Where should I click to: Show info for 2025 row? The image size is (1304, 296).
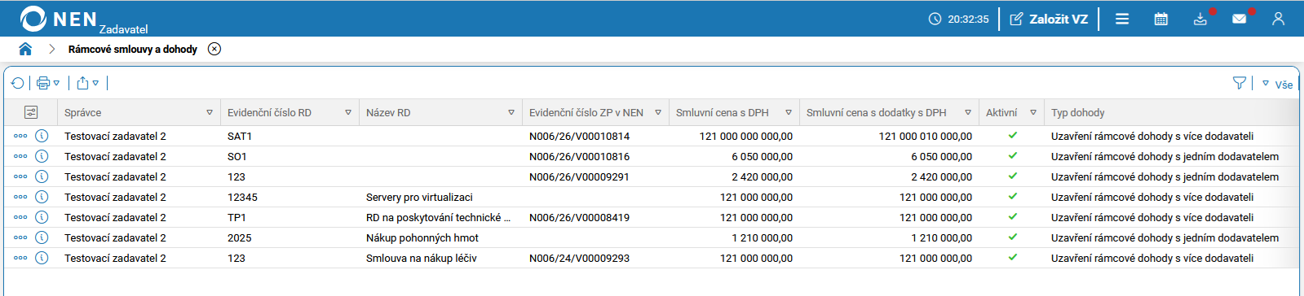click(42, 237)
